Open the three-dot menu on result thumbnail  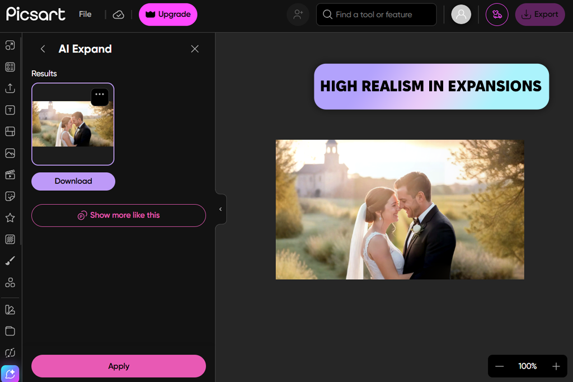pos(100,97)
